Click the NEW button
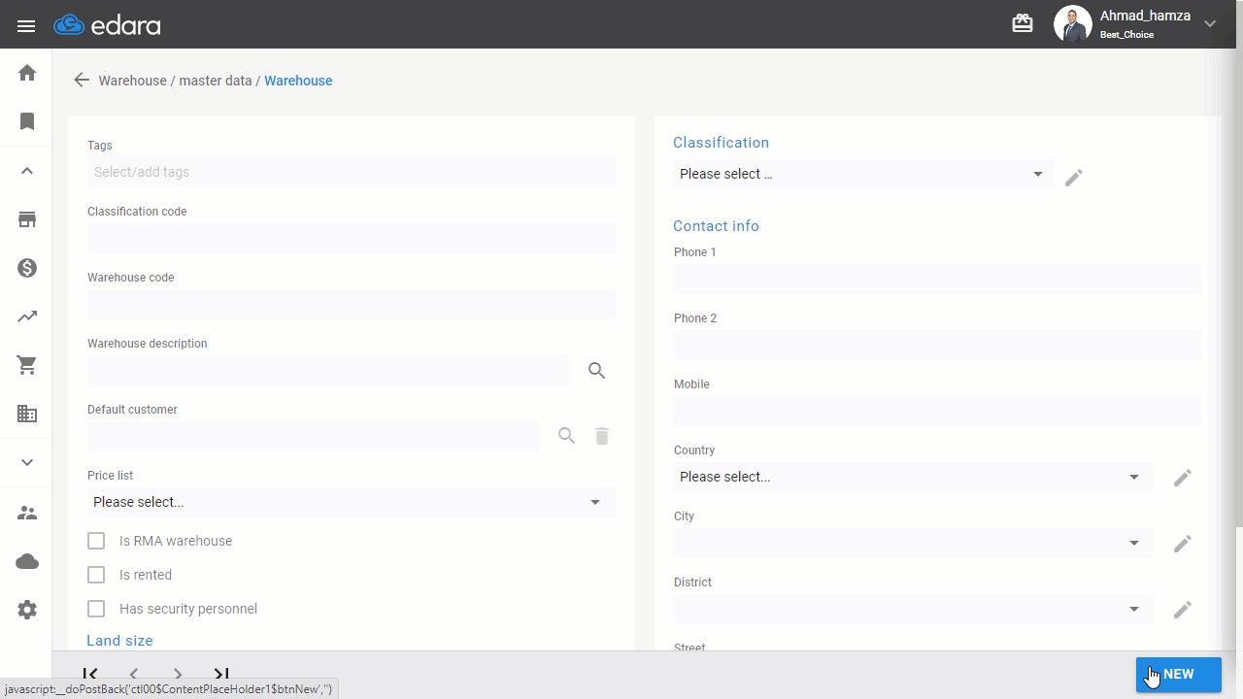The image size is (1243, 699). pyautogui.click(x=1179, y=675)
